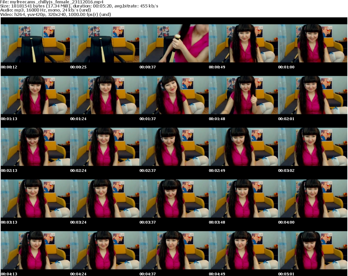The height and width of the screenshot is (276, 348).
Task: Click the thumbnail frame at 00:03:37
Action: pyautogui.click(x=174, y=199)
